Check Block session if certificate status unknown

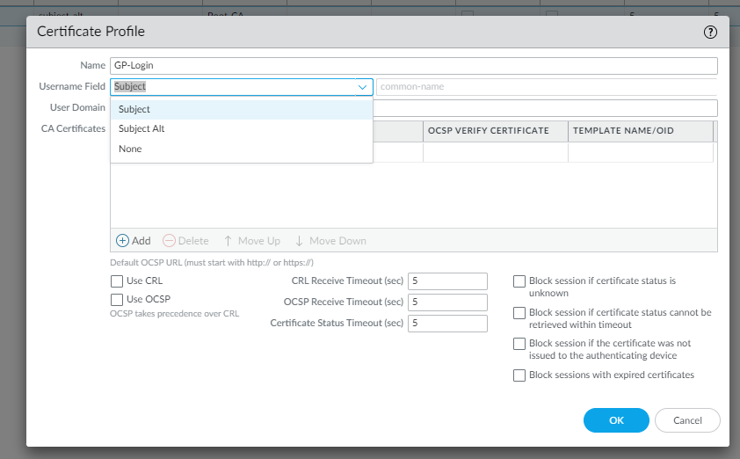click(x=519, y=281)
